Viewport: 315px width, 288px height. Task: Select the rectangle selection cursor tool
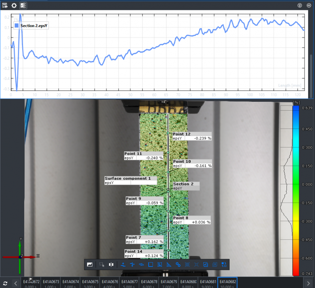(102, 265)
